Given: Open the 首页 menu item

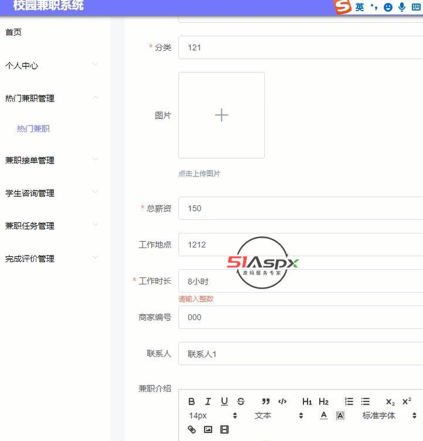Looking at the screenshot, I should [13, 32].
